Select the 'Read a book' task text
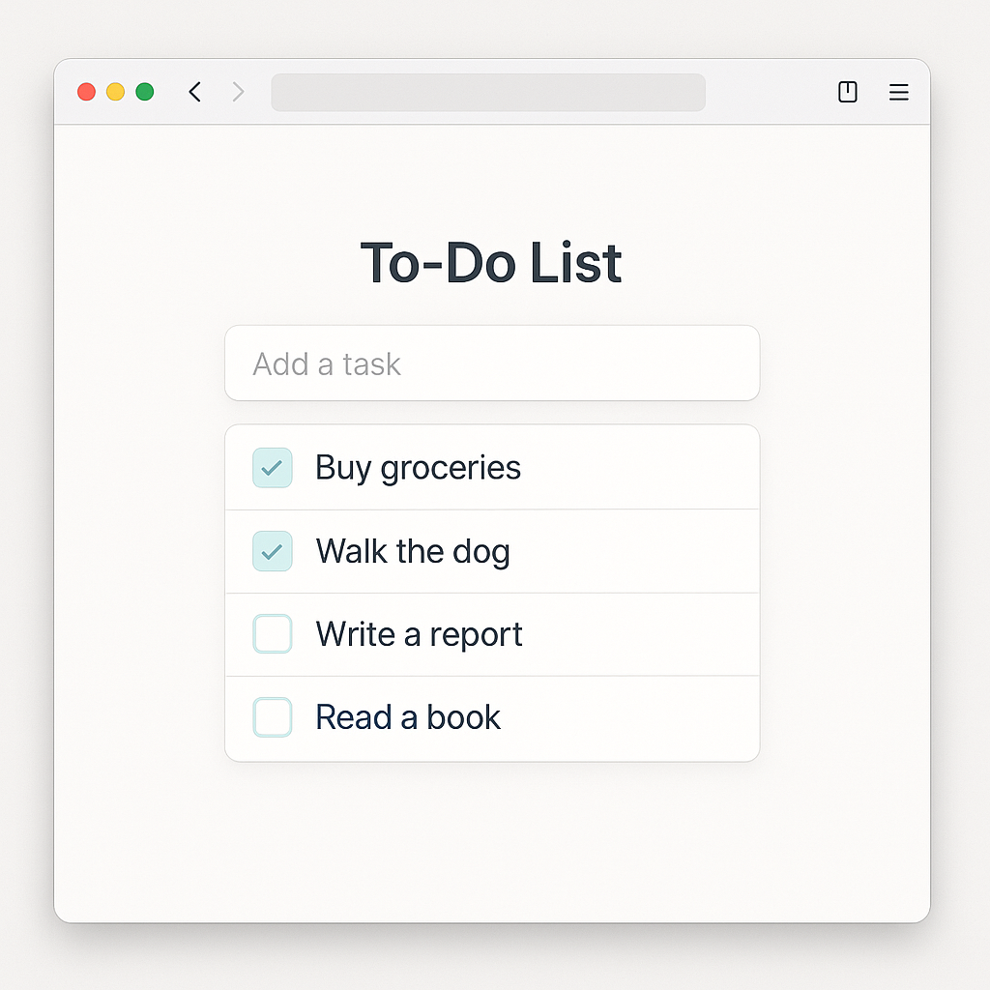This screenshot has width=990, height=990. [408, 717]
